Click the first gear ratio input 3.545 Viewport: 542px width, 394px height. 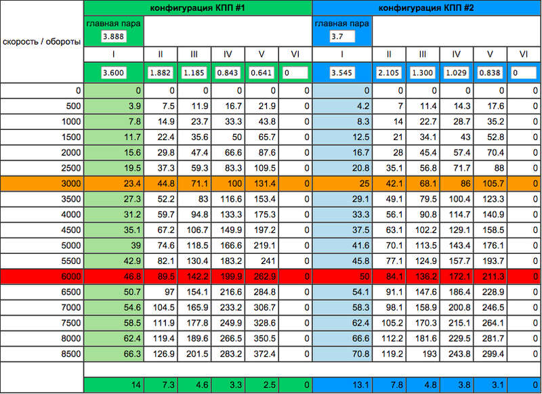point(342,72)
